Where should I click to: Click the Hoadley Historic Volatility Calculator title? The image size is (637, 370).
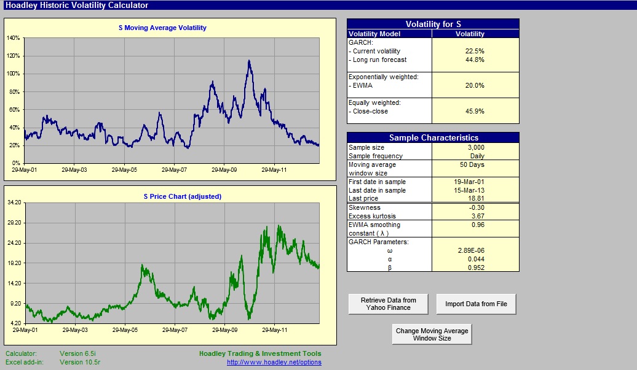click(x=77, y=6)
